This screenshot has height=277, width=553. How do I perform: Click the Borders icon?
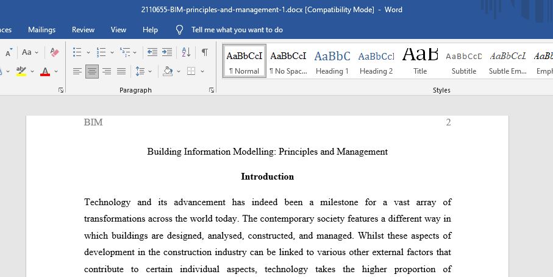coord(191,71)
